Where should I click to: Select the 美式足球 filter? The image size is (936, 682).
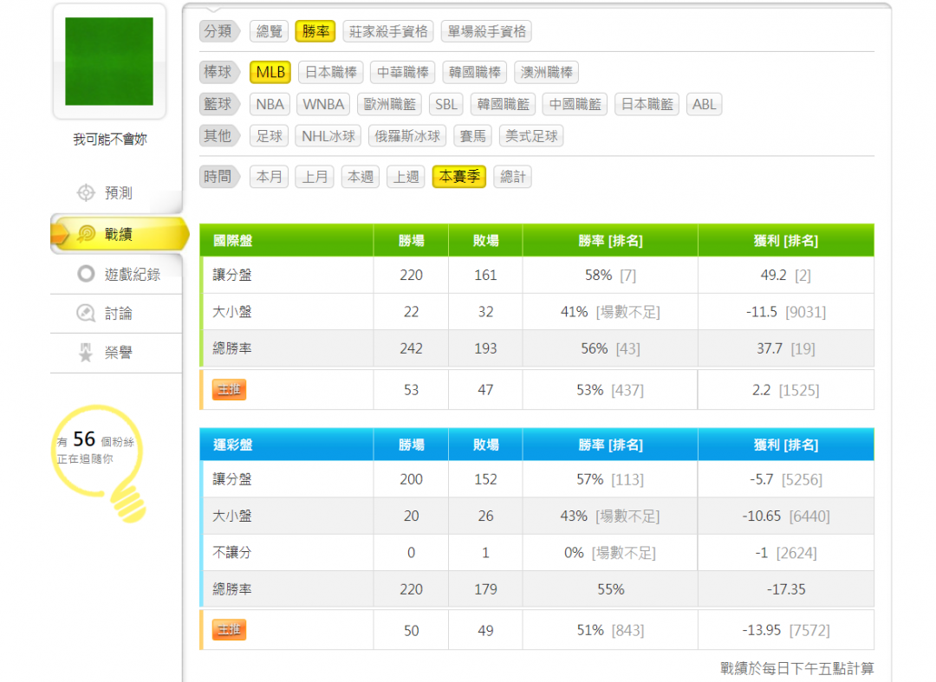coord(531,136)
